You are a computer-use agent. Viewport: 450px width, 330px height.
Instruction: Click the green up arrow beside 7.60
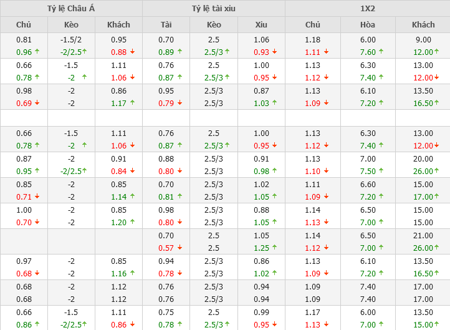(381, 52)
